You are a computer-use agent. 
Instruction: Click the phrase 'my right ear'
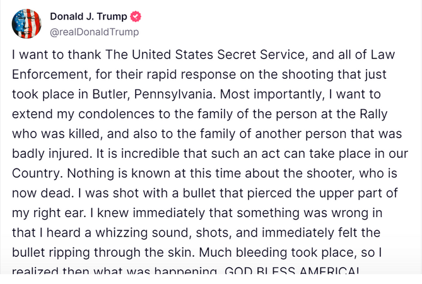coord(47,213)
